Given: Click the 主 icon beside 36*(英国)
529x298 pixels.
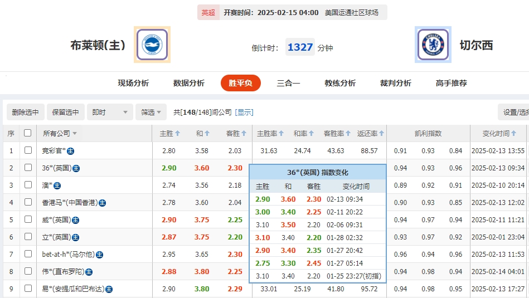Looking at the screenshot, I should (76, 168).
